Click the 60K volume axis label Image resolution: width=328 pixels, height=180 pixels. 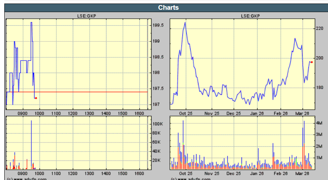click(x=157, y=142)
